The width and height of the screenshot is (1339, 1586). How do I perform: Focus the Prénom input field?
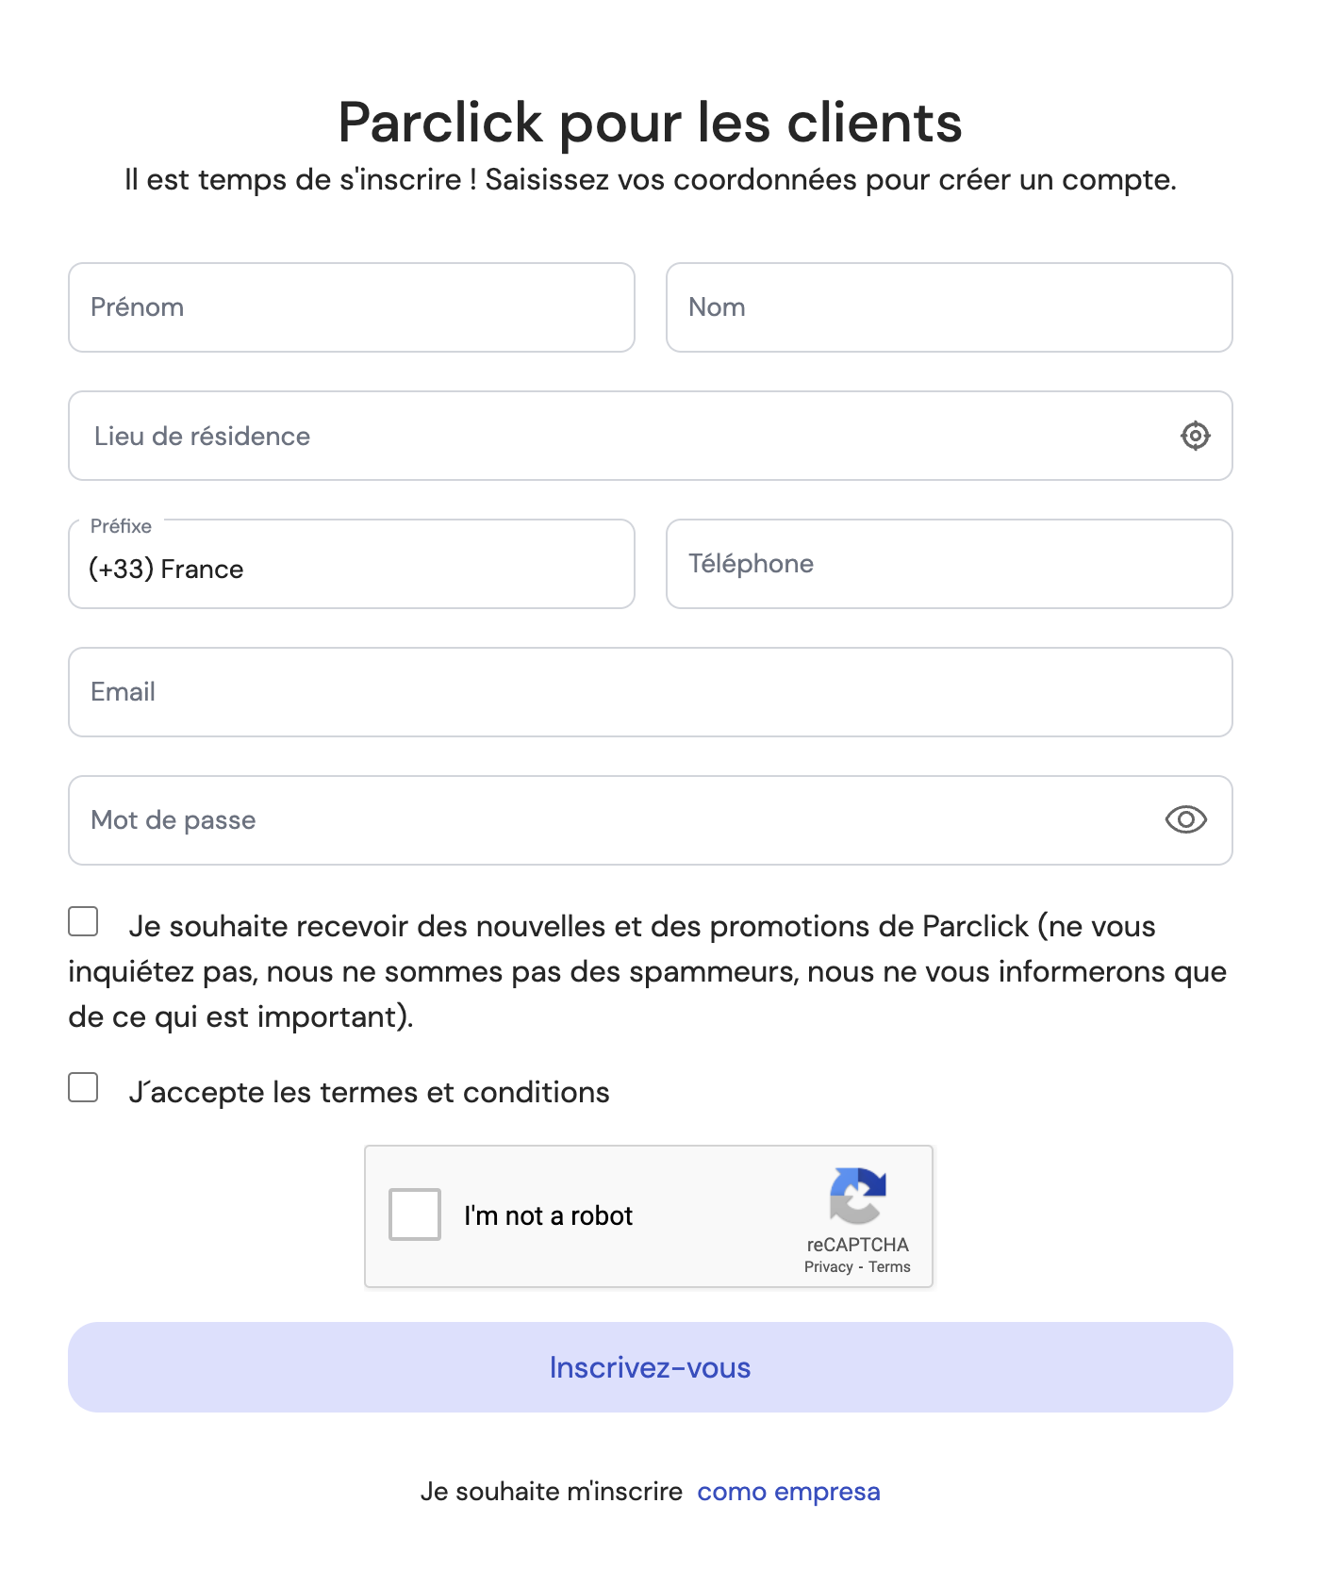tap(351, 307)
